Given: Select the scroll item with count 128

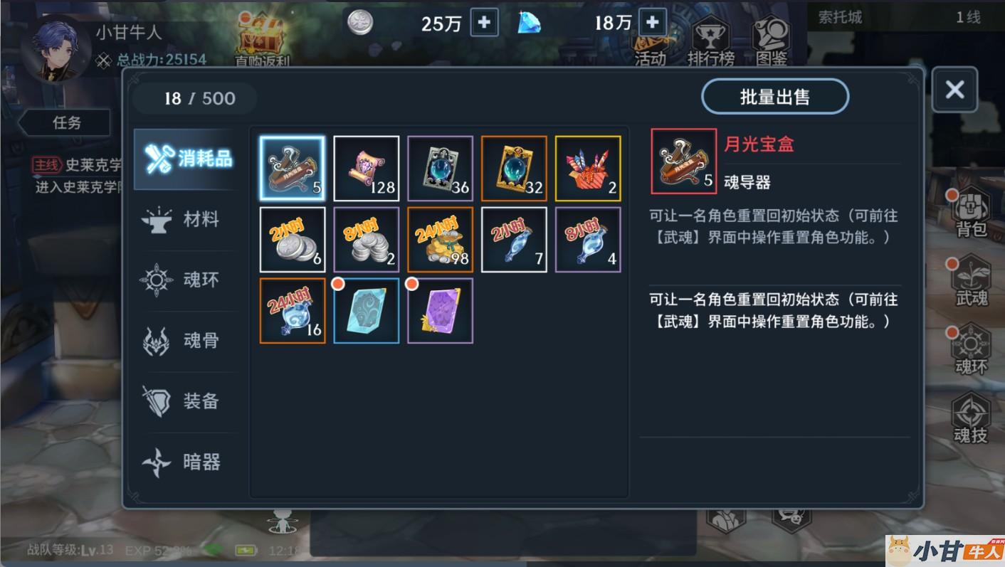Looking at the screenshot, I should point(366,169).
